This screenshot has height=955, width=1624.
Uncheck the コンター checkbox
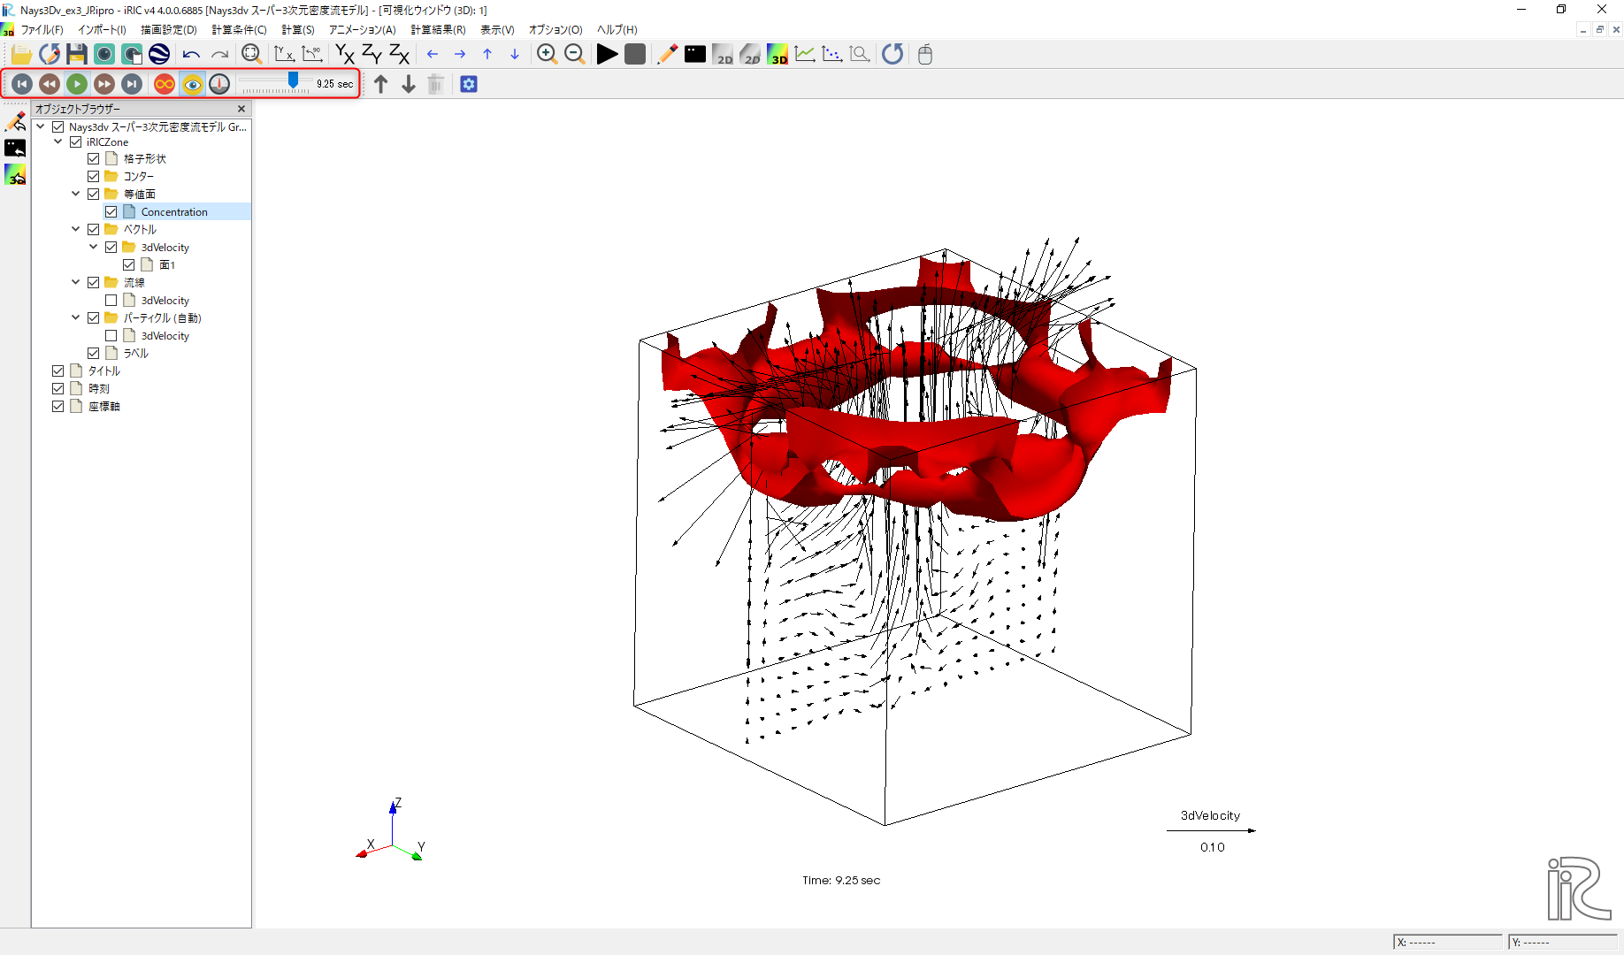pos(94,177)
